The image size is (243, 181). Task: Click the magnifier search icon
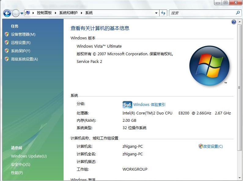pos(238,13)
